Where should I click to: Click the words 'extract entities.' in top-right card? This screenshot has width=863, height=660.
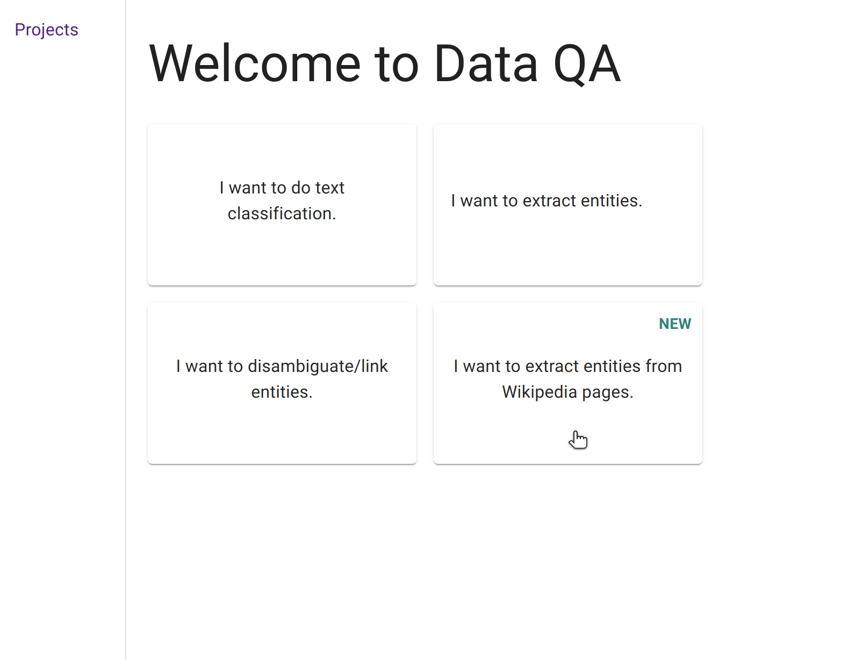pyautogui.click(x=582, y=200)
